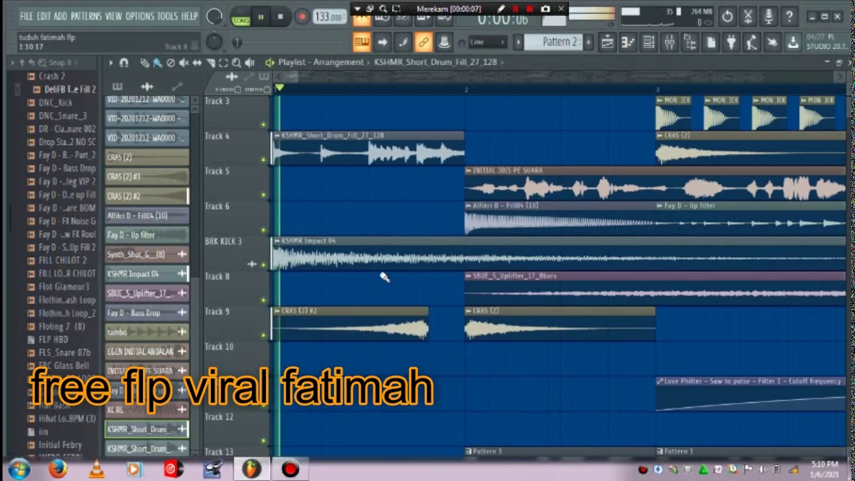Click the microphone recording icon at top right

[769, 16]
